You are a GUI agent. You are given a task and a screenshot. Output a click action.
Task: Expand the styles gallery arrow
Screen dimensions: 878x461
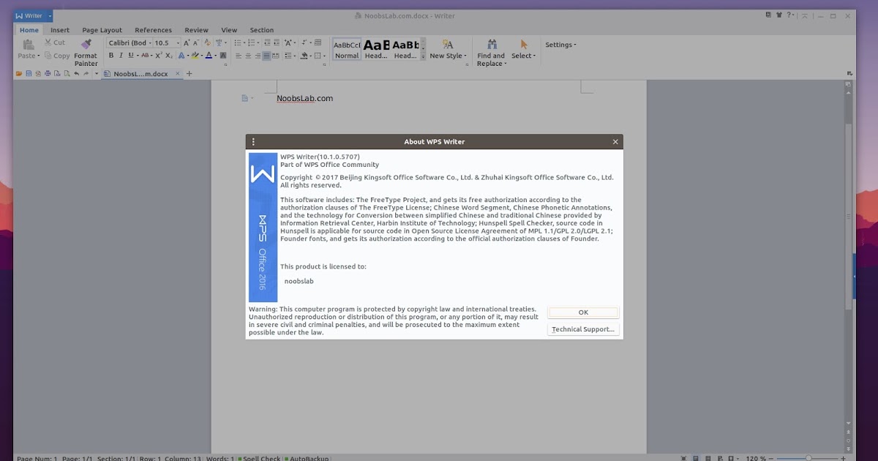pos(423,56)
